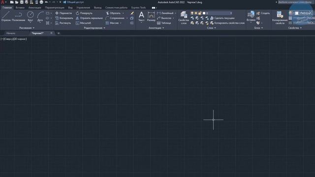Click the Массив (Array) command

tap(112, 23)
